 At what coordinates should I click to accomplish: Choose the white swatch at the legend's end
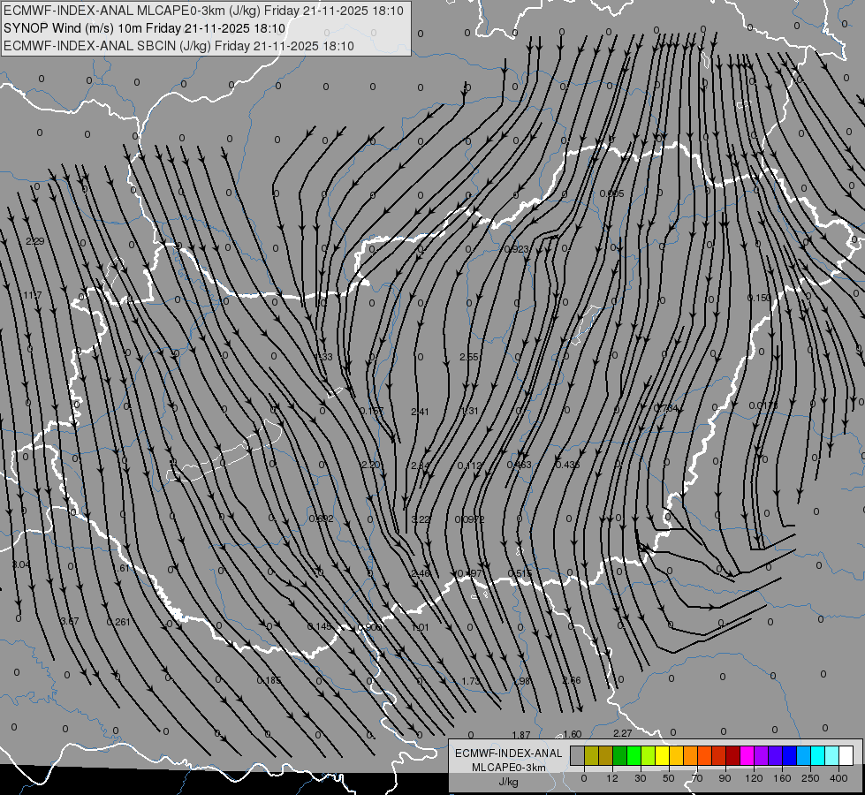click(x=846, y=755)
